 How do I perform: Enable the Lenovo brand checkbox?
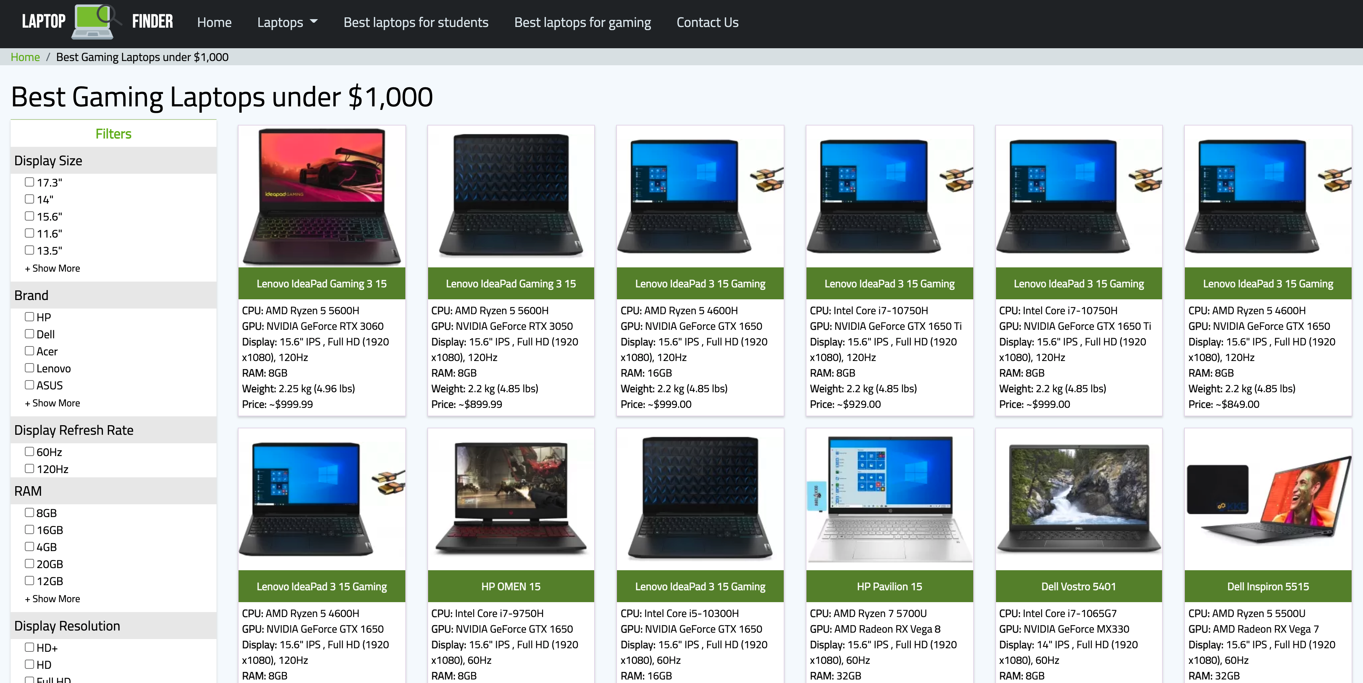[x=29, y=368]
